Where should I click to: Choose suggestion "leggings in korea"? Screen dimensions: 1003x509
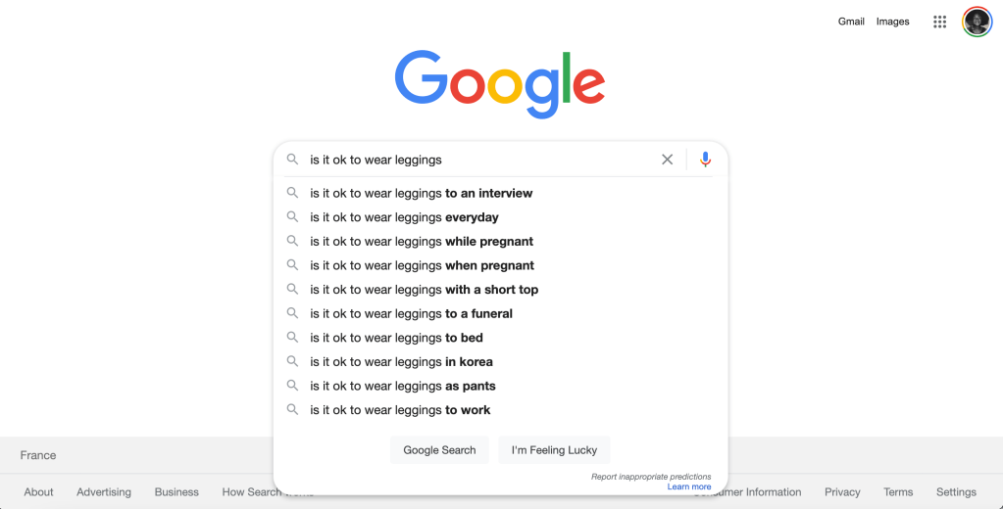coord(401,362)
